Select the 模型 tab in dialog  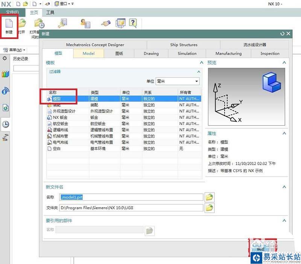pyautogui.click(x=58, y=53)
